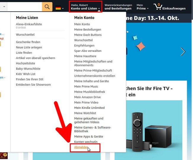Viewport: 193px width, 160px height.
Task: Expand the search category dropdown arrow
Action: pos(4,7)
